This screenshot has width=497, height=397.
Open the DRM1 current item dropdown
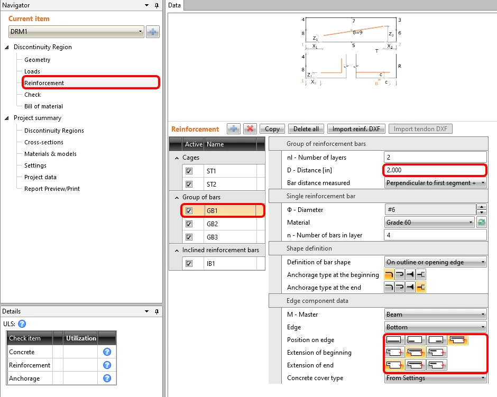pyautogui.click(x=76, y=32)
